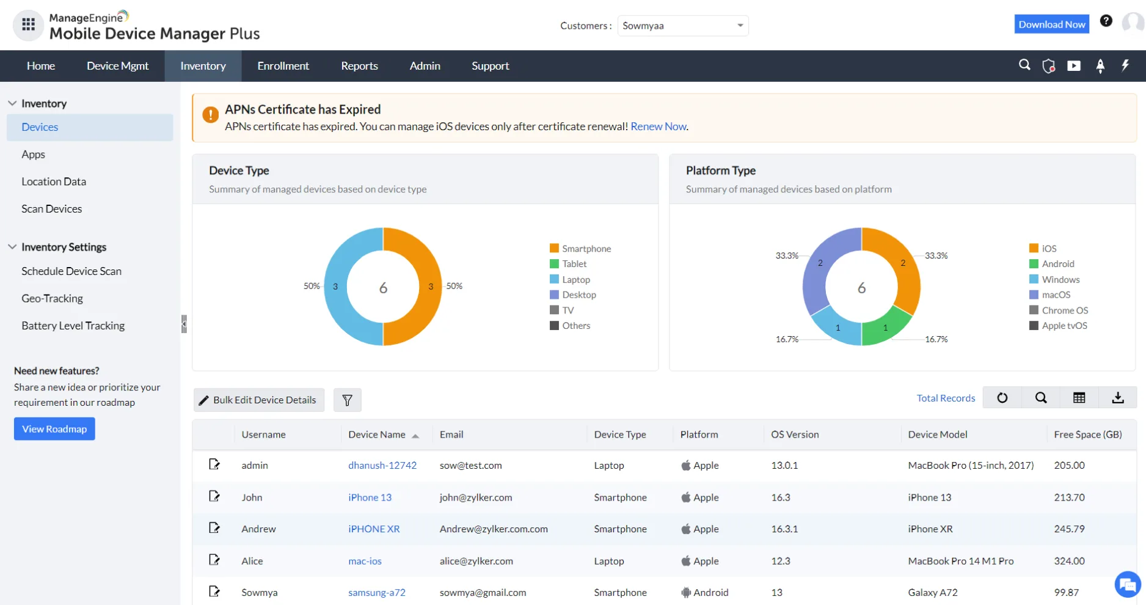Image resolution: width=1146 pixels, height=605 pixels.
Task: Open the samsung-a72 device link
Action: [x=377, y=593]
